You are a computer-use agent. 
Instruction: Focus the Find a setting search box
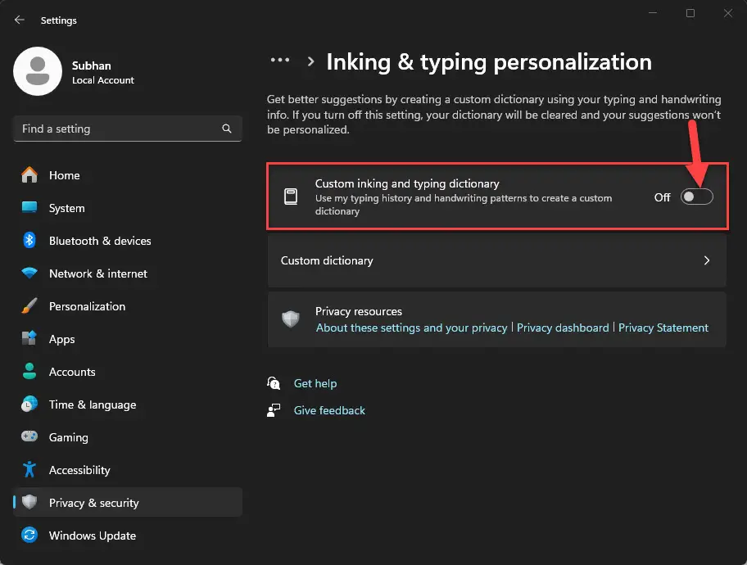[127, 129]
